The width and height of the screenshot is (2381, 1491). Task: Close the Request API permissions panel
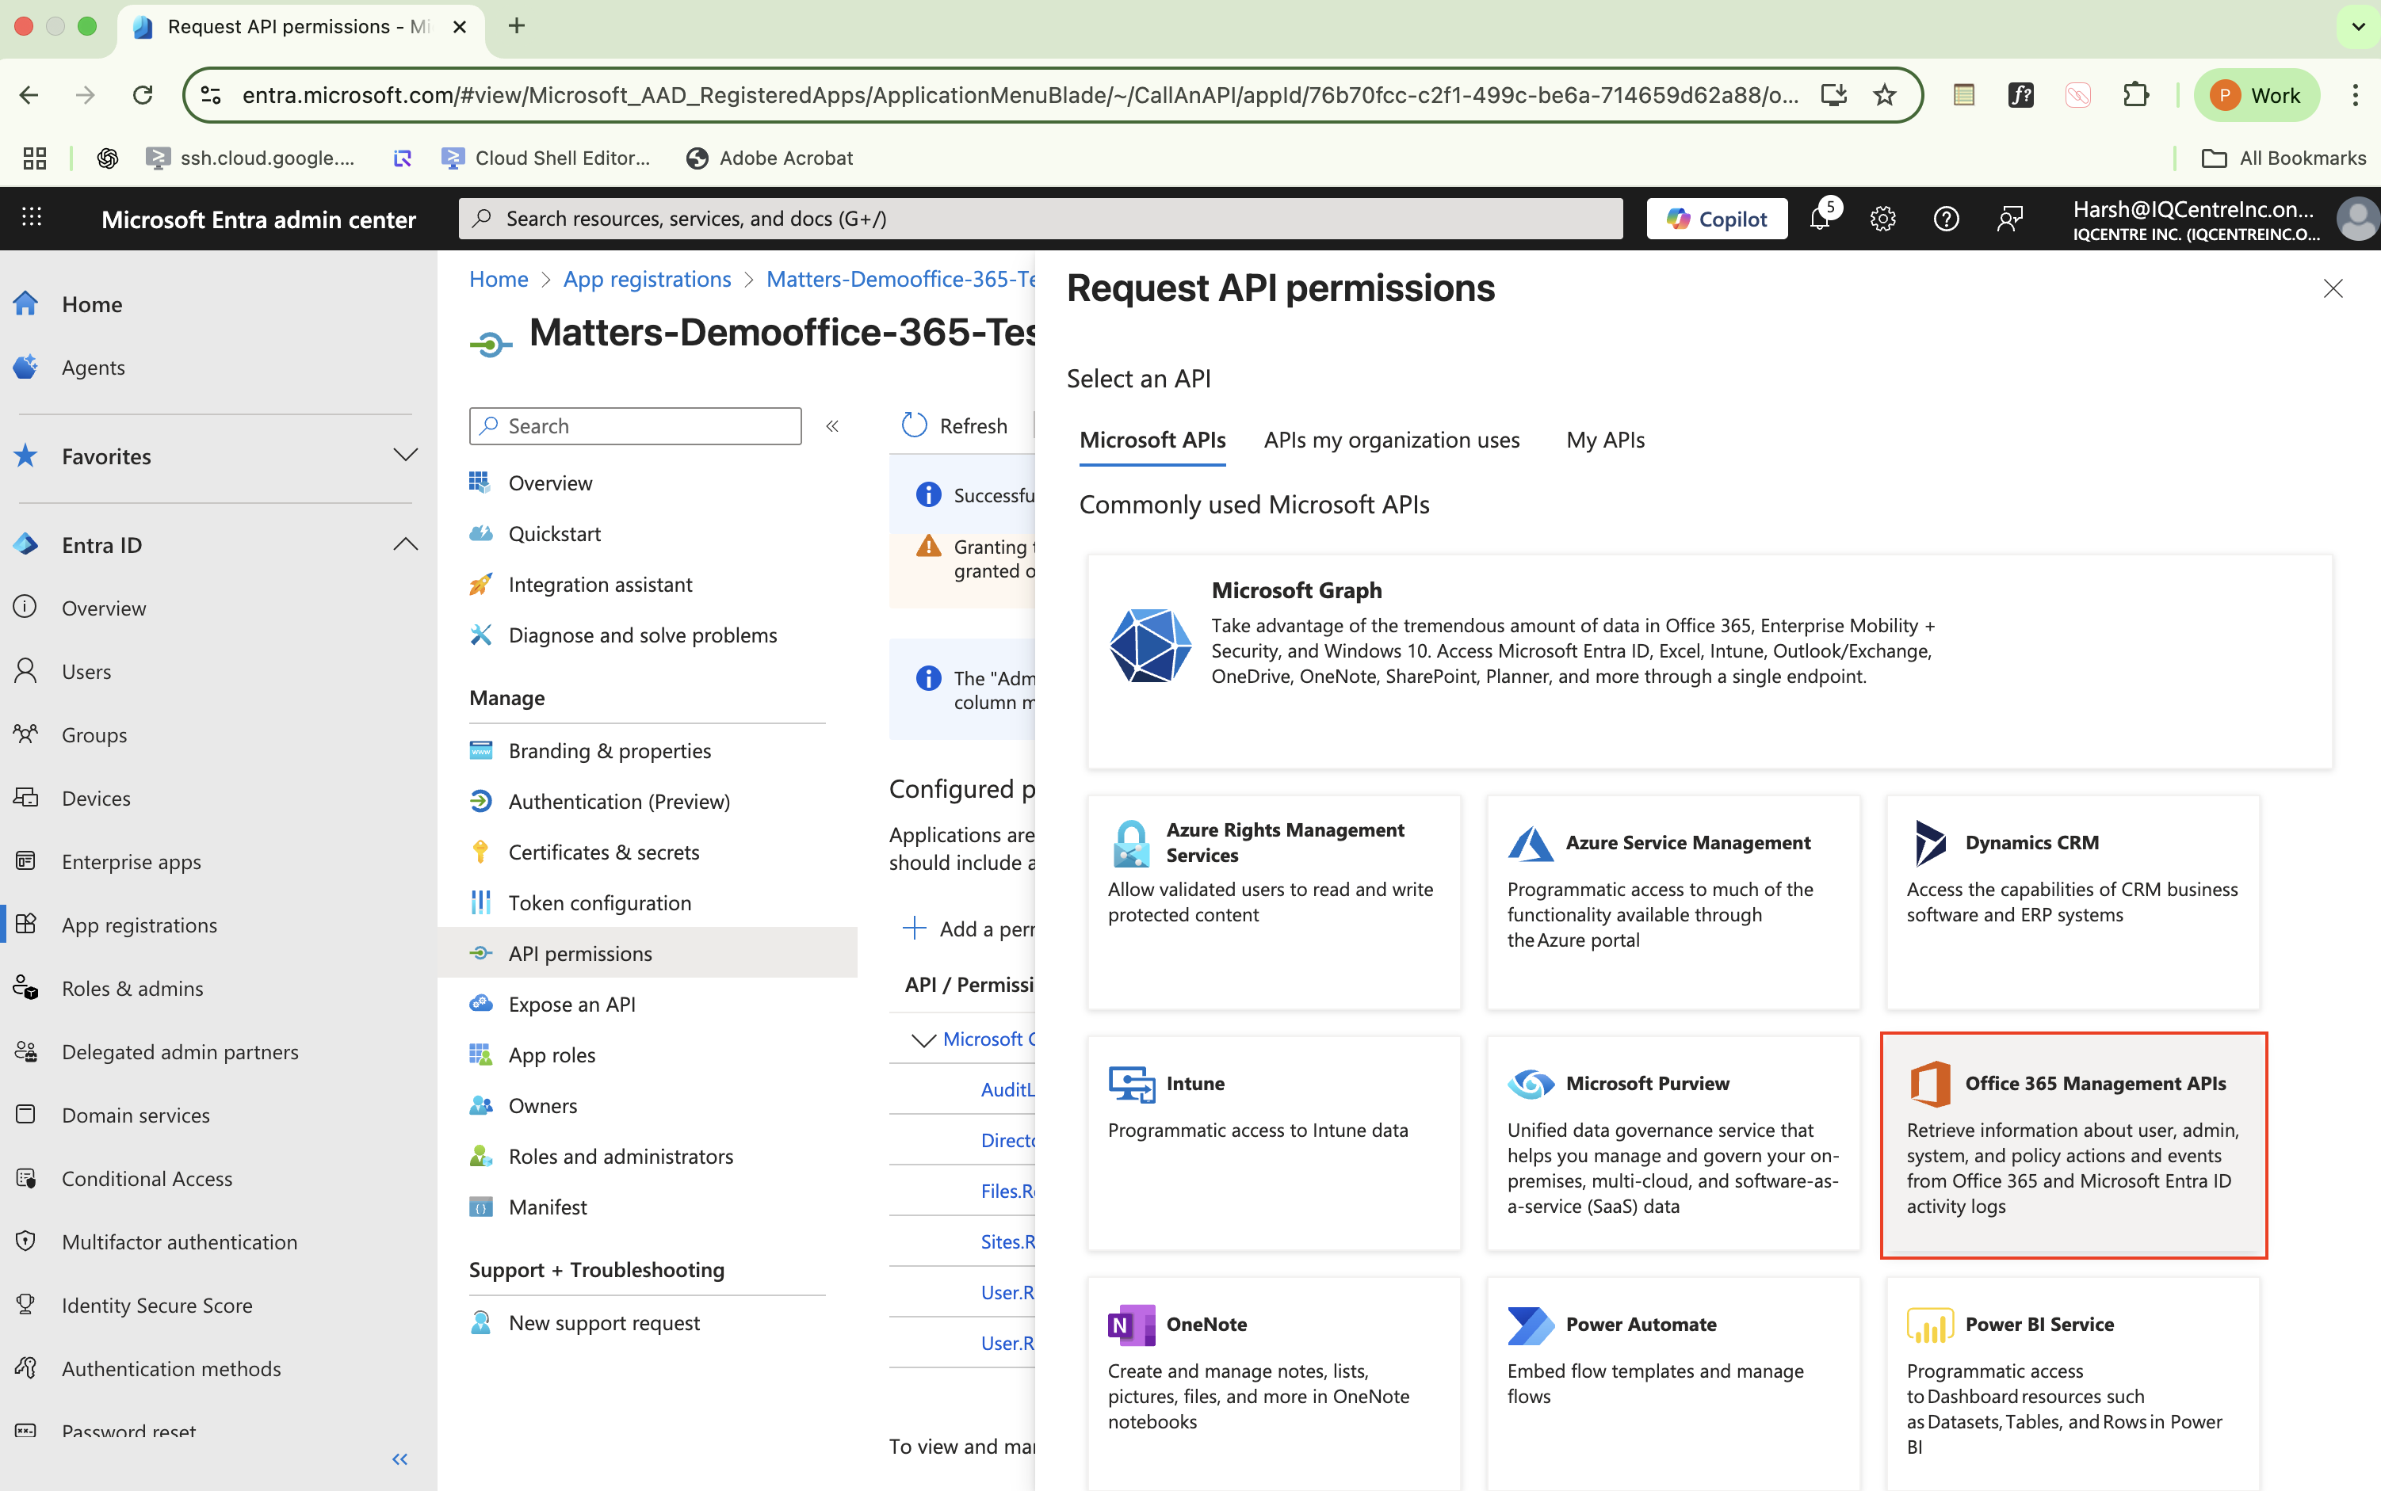click(2333, 289)
